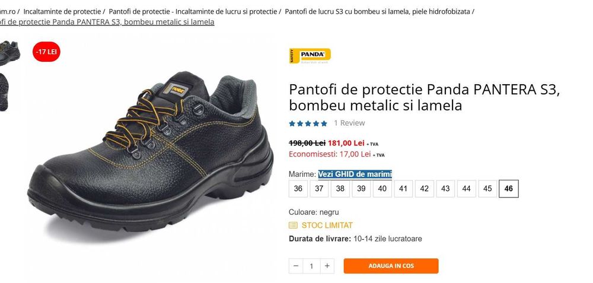
Task: Show the shoe sole thumbnail image
Action: coord(4,92)
